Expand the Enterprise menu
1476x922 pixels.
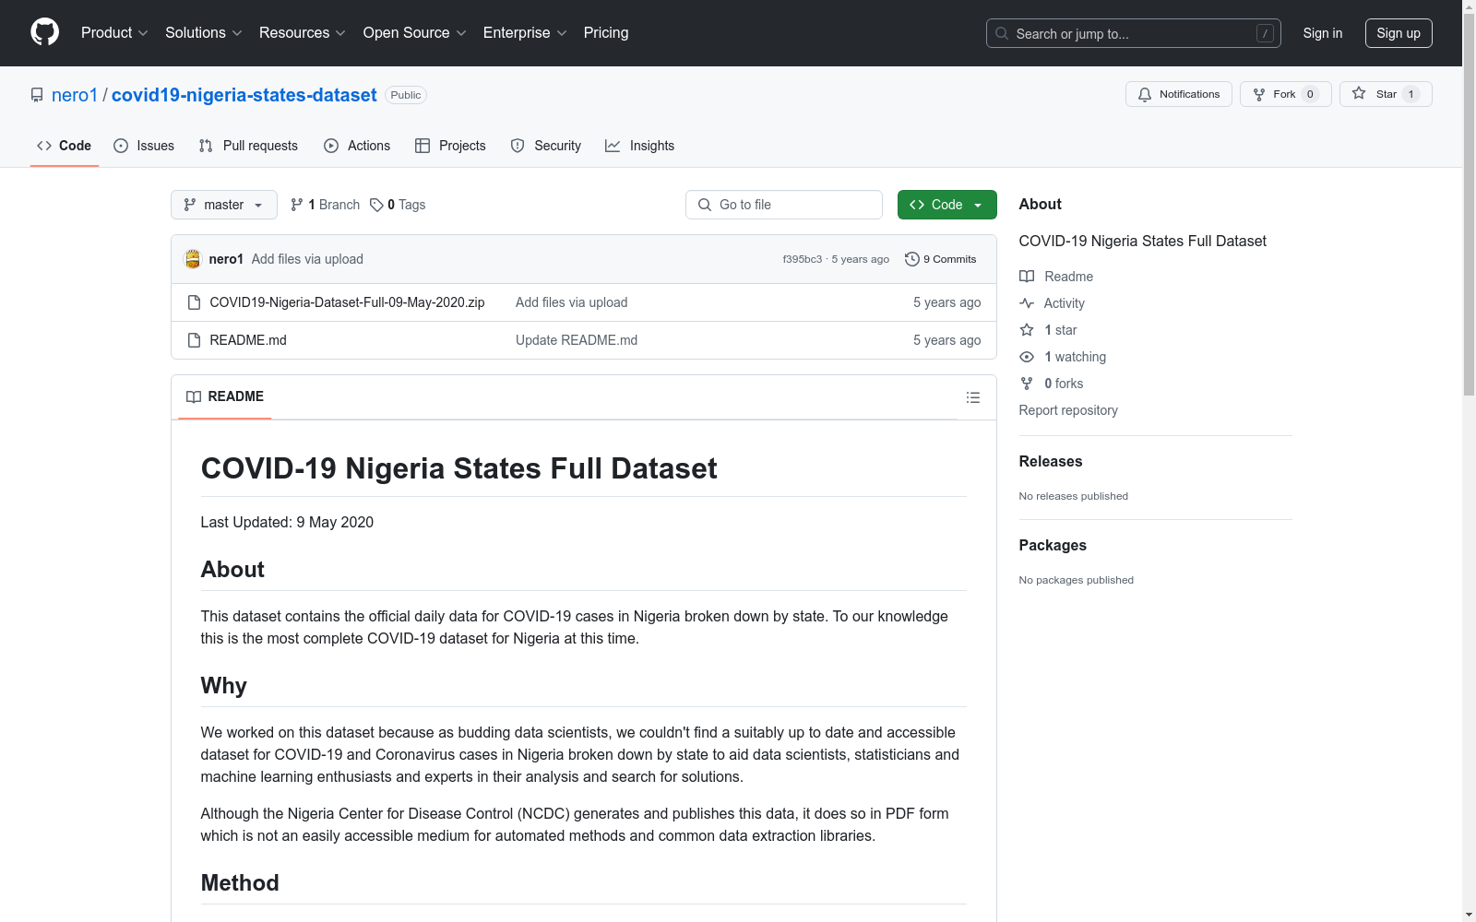tap(525, 33)
